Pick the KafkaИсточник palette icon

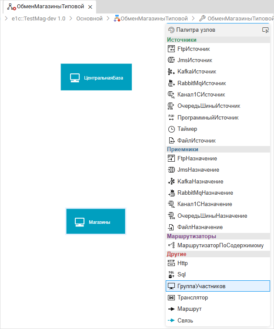tap(171, 72)
